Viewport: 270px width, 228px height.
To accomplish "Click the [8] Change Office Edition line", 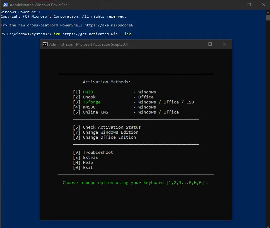I will click(104, 137).
